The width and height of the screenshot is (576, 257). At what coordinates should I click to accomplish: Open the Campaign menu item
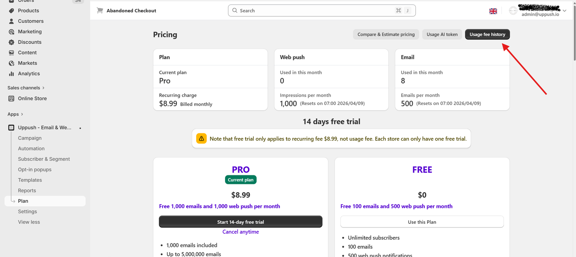pyautogui.click(x=30, y=138)
